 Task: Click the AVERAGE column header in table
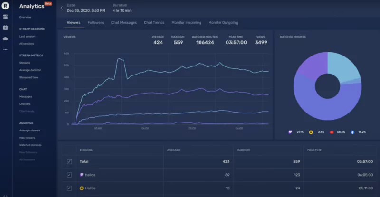[173, 150]
